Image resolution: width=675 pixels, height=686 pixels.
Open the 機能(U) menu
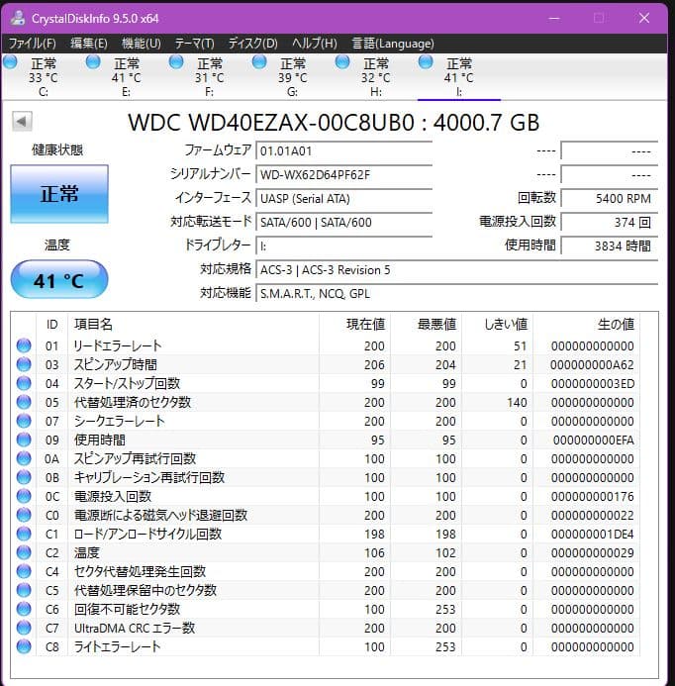[142, 44]
